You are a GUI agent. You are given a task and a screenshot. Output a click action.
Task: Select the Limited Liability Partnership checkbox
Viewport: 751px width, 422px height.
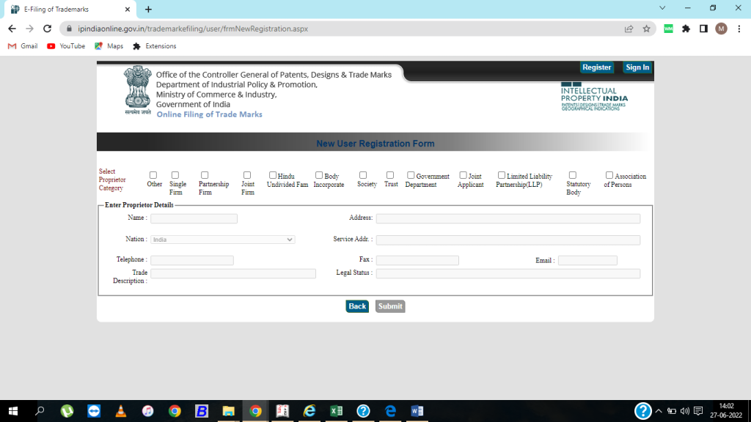502,175
